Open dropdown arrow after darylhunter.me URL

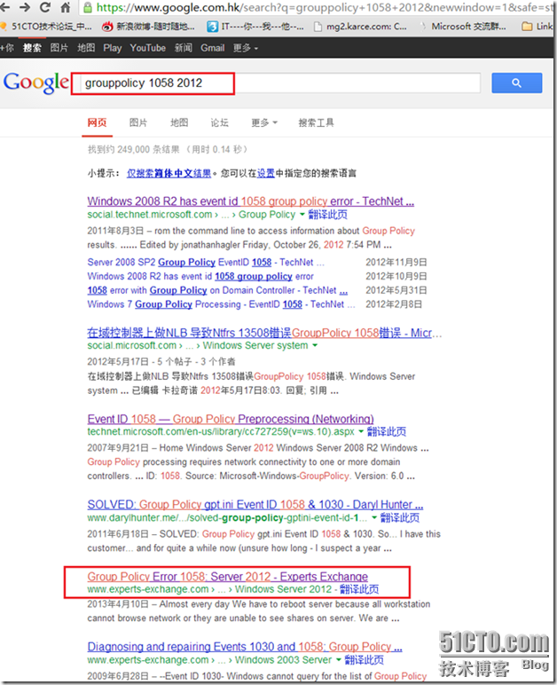pyautogui.click(x=374, y=517)
